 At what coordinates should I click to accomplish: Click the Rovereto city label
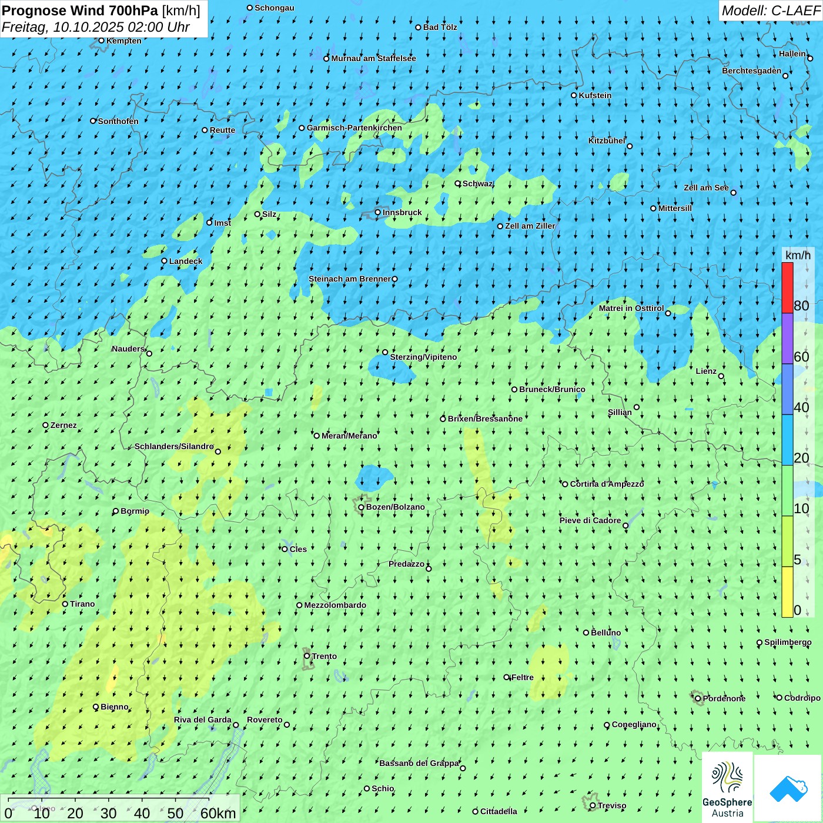click(265, 720)
